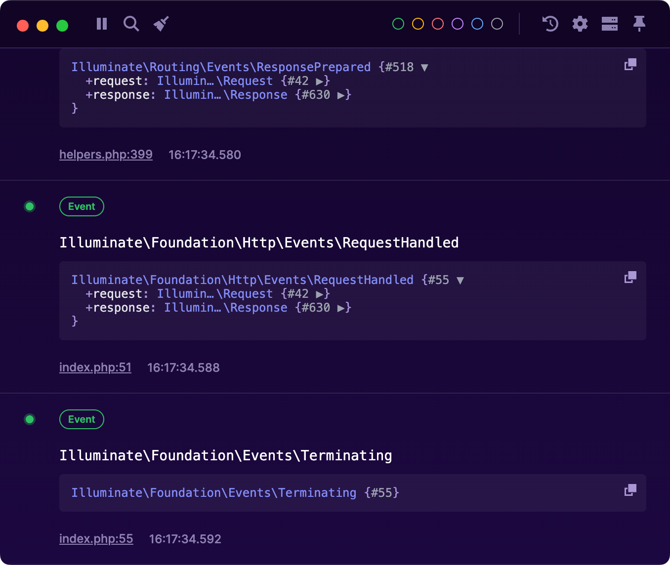Screen dimensions: 670x565
Task: Copy the RequestHandled payload
Action: pos(630,277)
